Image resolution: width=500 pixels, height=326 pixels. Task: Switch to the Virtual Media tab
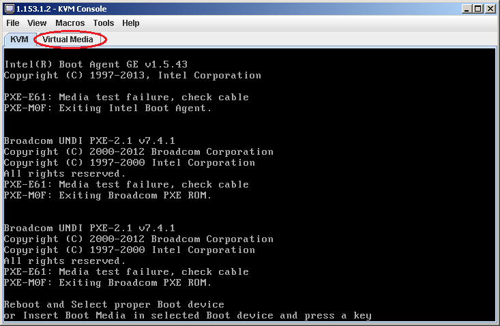click(x=68, y=40)
